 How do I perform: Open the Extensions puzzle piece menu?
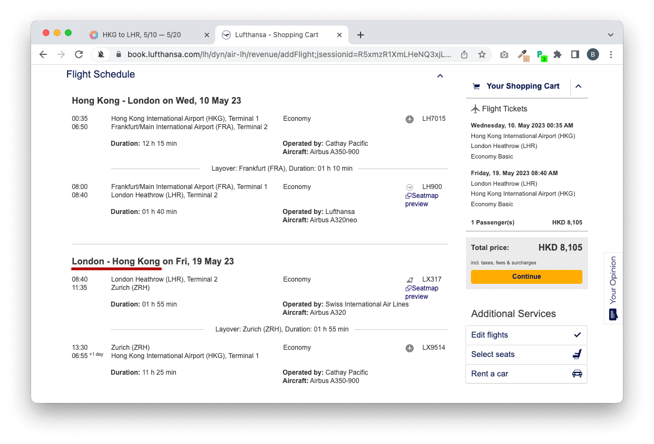[x=557, y=55]
